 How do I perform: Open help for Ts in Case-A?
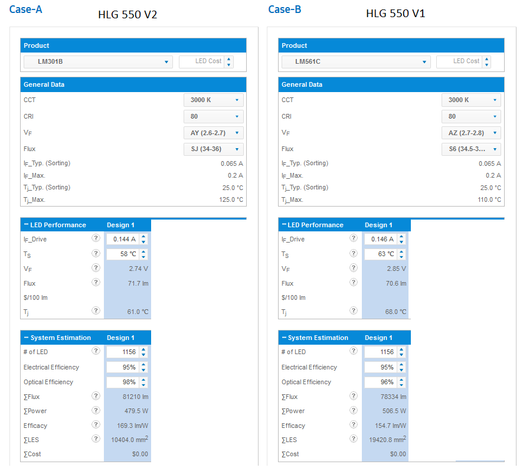coord(96,253)
